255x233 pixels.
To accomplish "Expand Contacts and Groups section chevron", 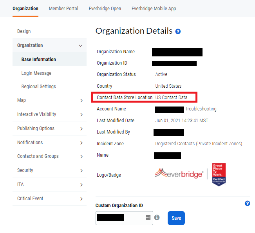I will (81, 156).
